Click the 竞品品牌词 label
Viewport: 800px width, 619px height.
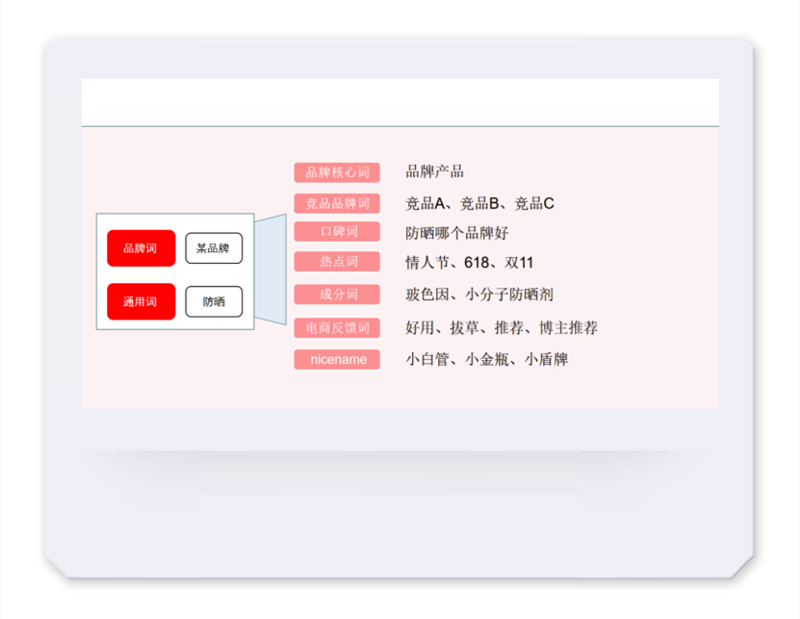pos(337,203)
